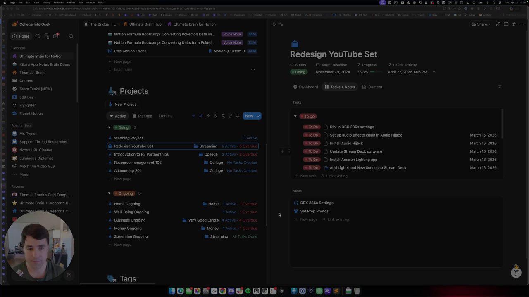The height and width of the screenshot is (297, 529).
Task: Open the properties overflow three-dot menu
Action: click(434, 72)
